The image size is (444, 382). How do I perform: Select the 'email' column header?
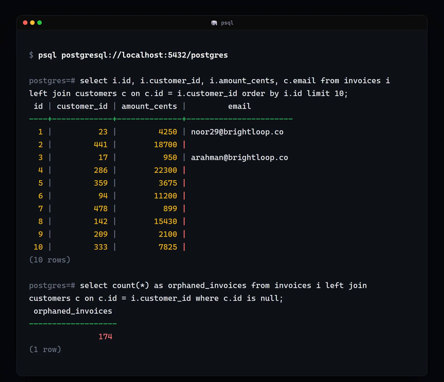point(240,106)
